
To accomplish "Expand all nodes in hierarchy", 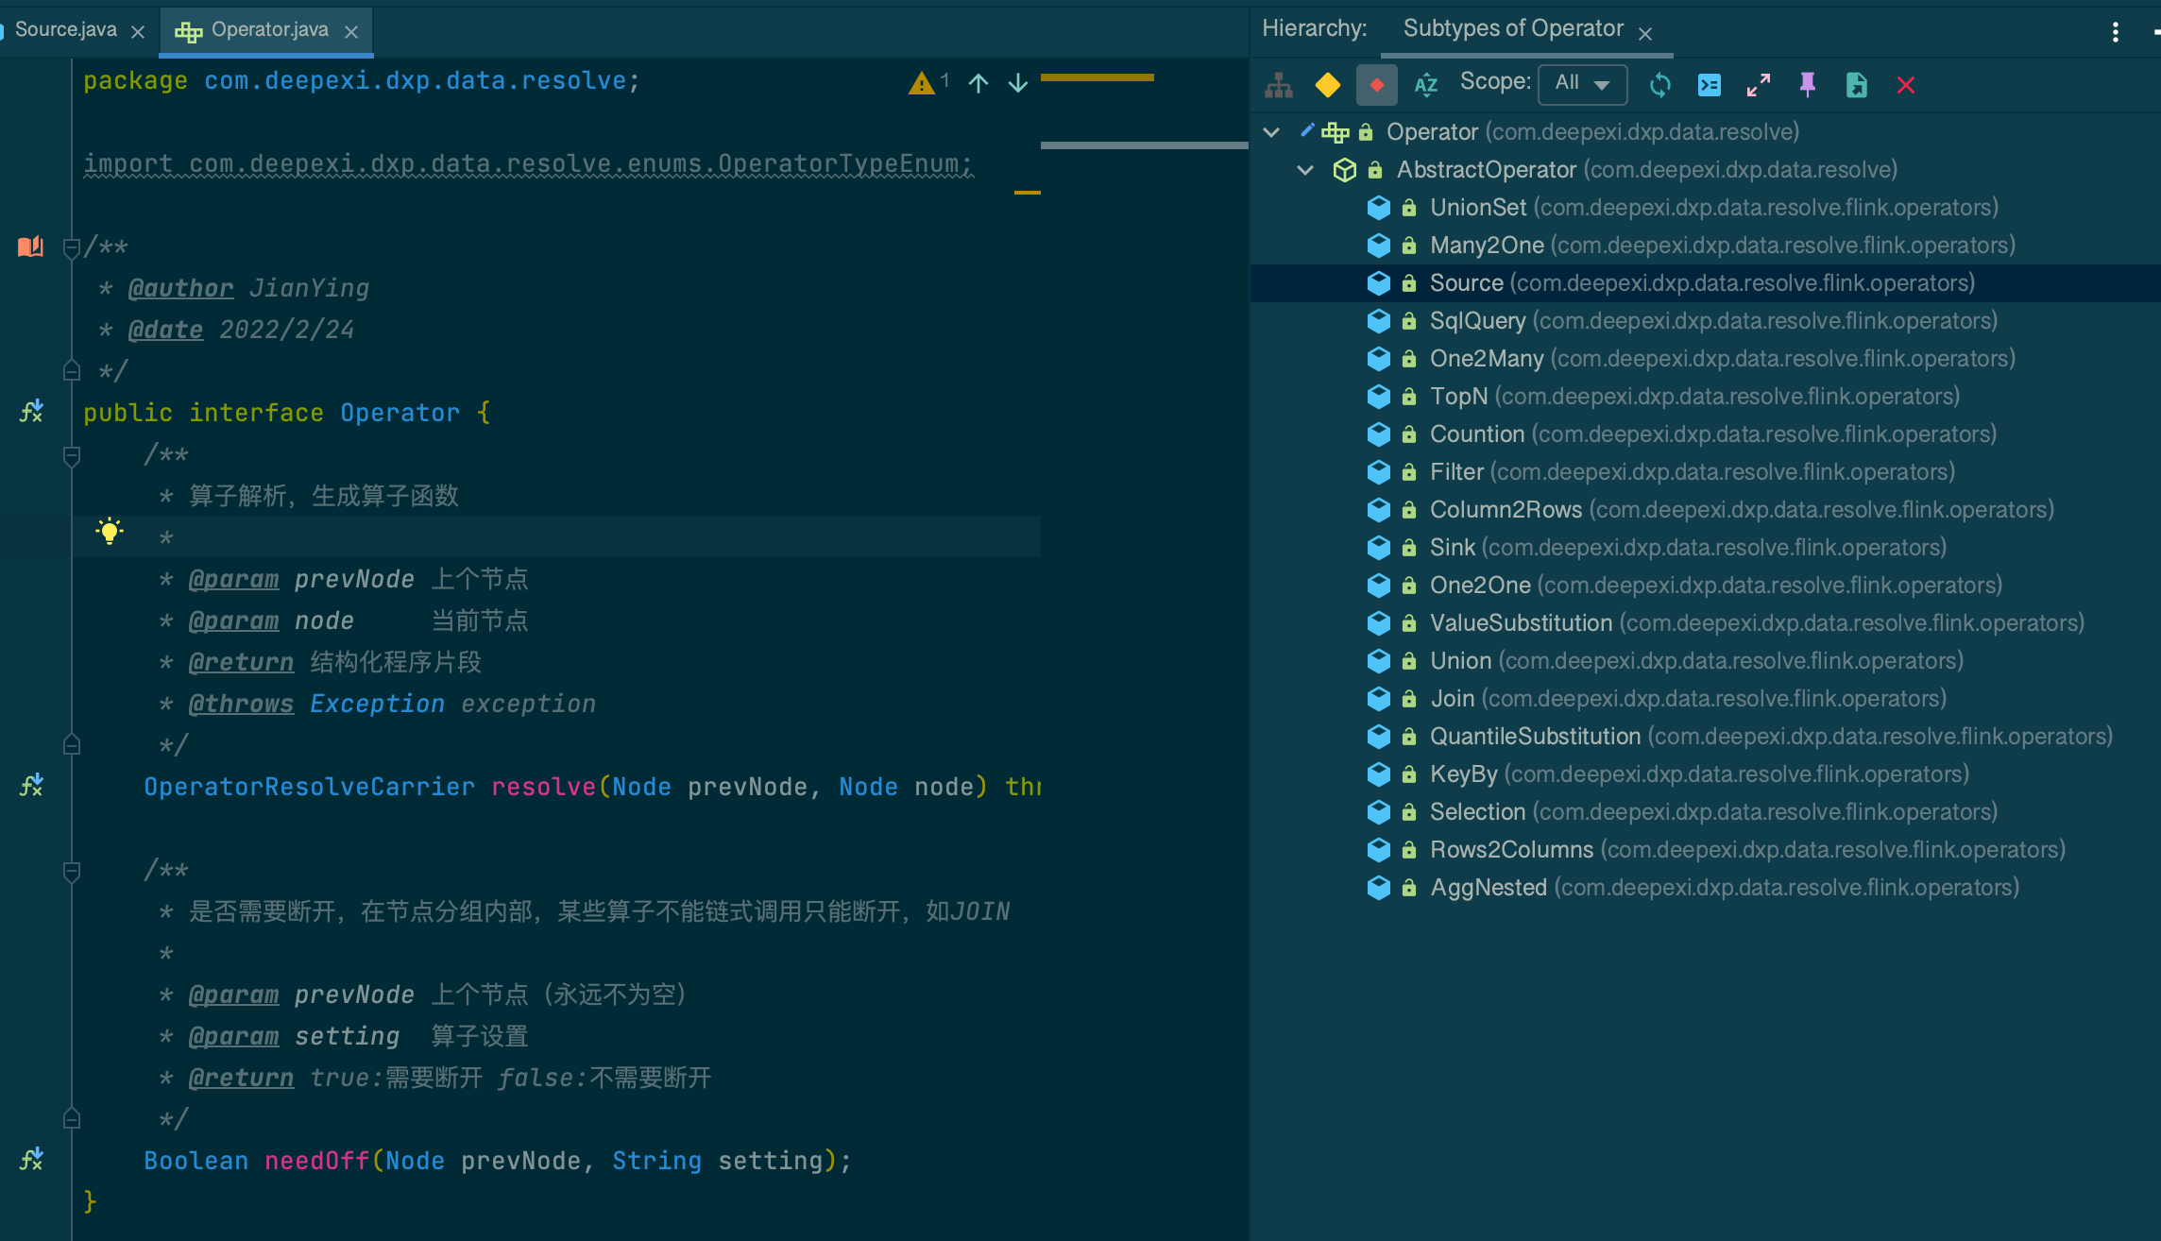I will tap(1759, 85).
